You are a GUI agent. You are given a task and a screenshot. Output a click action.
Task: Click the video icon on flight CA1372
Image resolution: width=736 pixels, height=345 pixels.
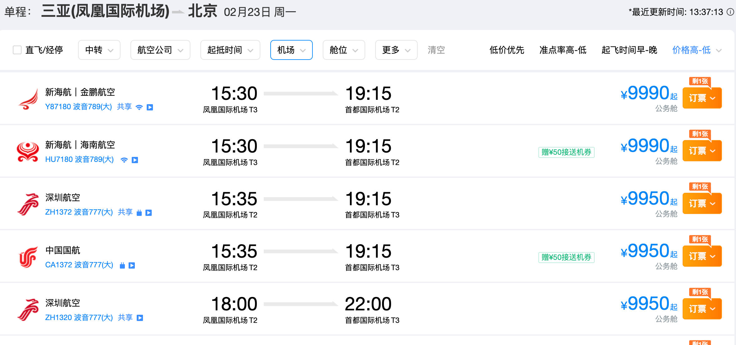pos(132,265)
